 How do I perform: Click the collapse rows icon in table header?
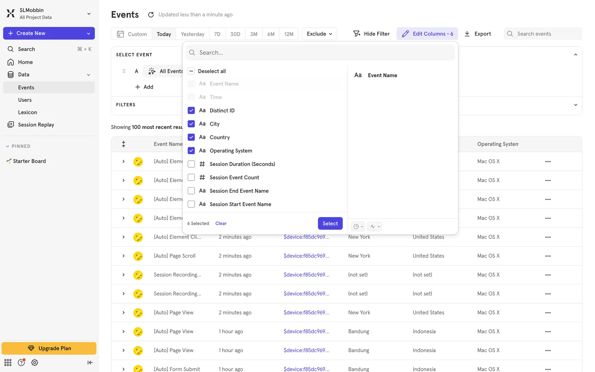coord(123,144)
